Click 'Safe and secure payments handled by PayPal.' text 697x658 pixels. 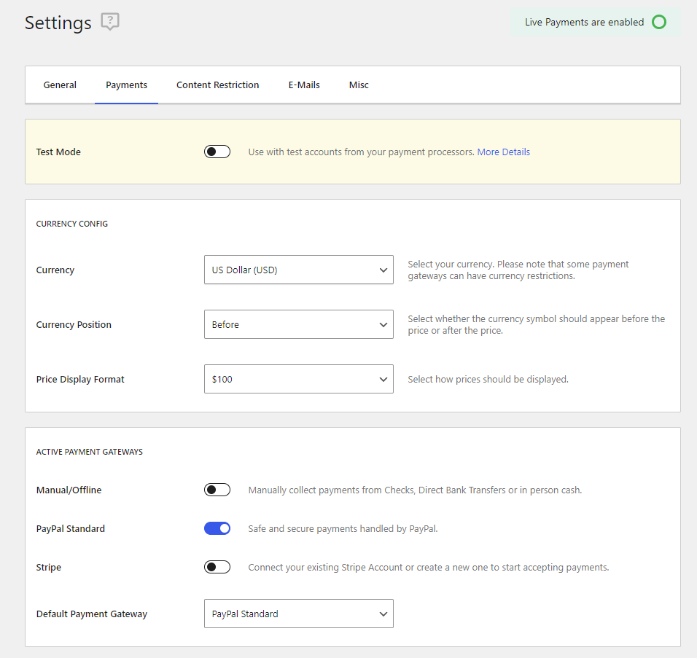(x=343, y=529)
